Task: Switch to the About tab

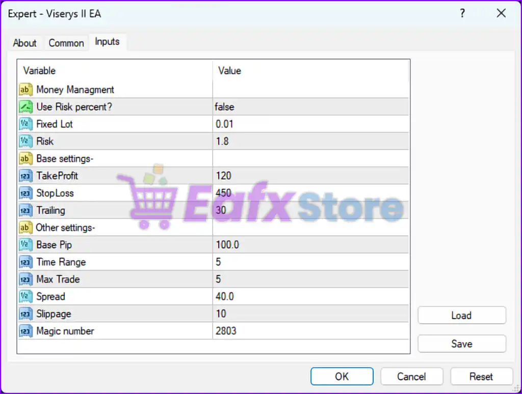Action: click(x=24, y=43)
